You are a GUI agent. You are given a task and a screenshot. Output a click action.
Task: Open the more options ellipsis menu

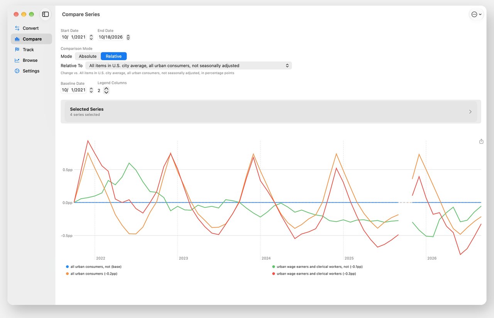[x=476, y=14]
